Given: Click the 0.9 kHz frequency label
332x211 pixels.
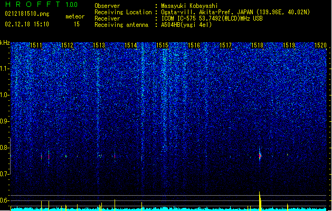Looking at the screenshot, I should point(5,121).
